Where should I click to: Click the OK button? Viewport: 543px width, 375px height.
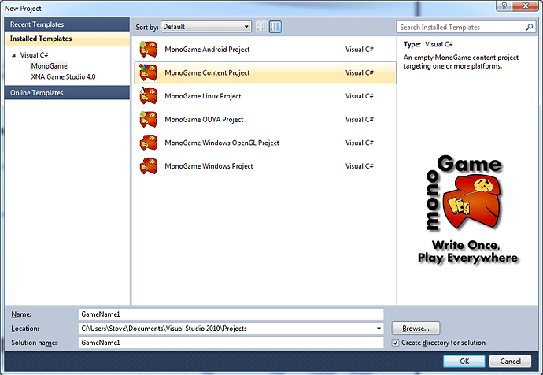coord(464,361)
